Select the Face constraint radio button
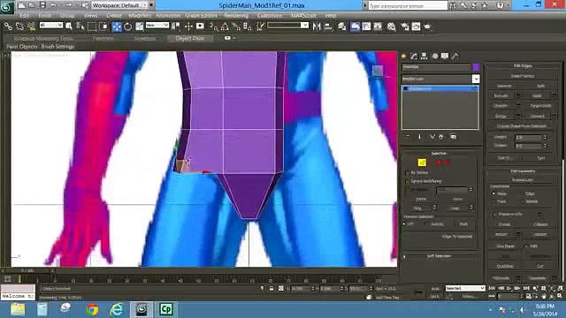Image resolution: width=566 pixels, height=318 pixels. pyautogui.click(x=493, y=201)
